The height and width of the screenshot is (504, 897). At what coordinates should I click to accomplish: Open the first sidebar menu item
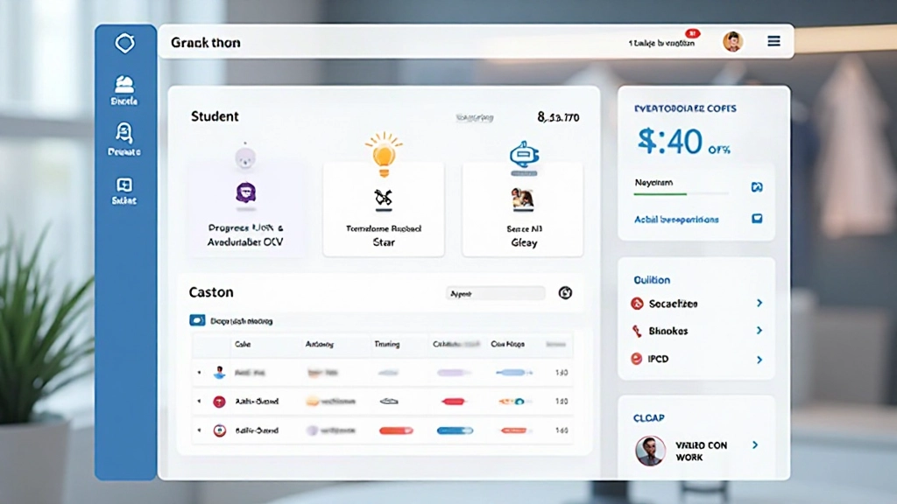(x=124, y=89)
